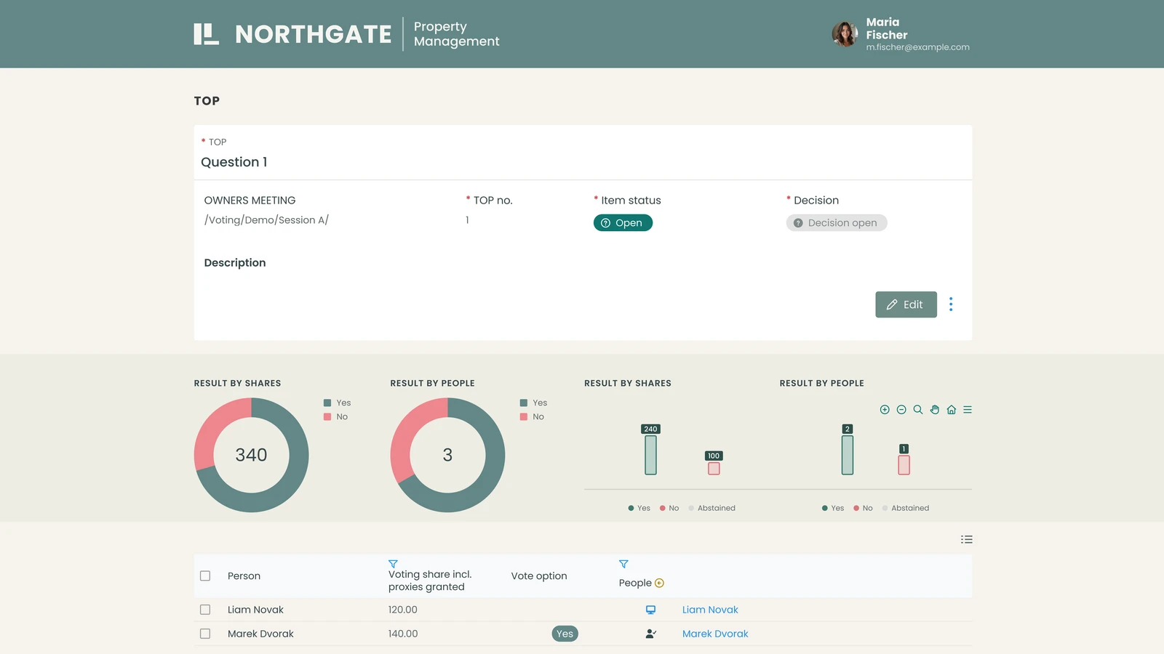Open the chart hamburger menu
Screen dimensions: 1164x654
click(x=968, y=410)
